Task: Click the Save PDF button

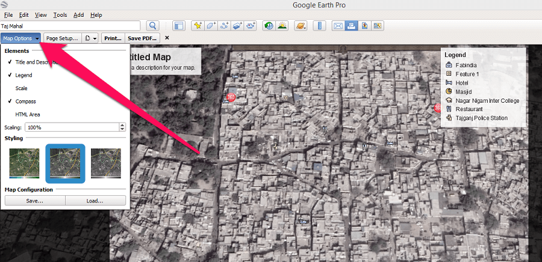Action: 142,38
